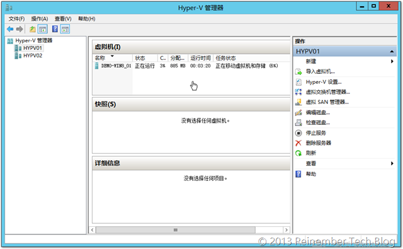Click the Hyper-V 管理器 root node icon
403x249 pixels.
(10, 41)
